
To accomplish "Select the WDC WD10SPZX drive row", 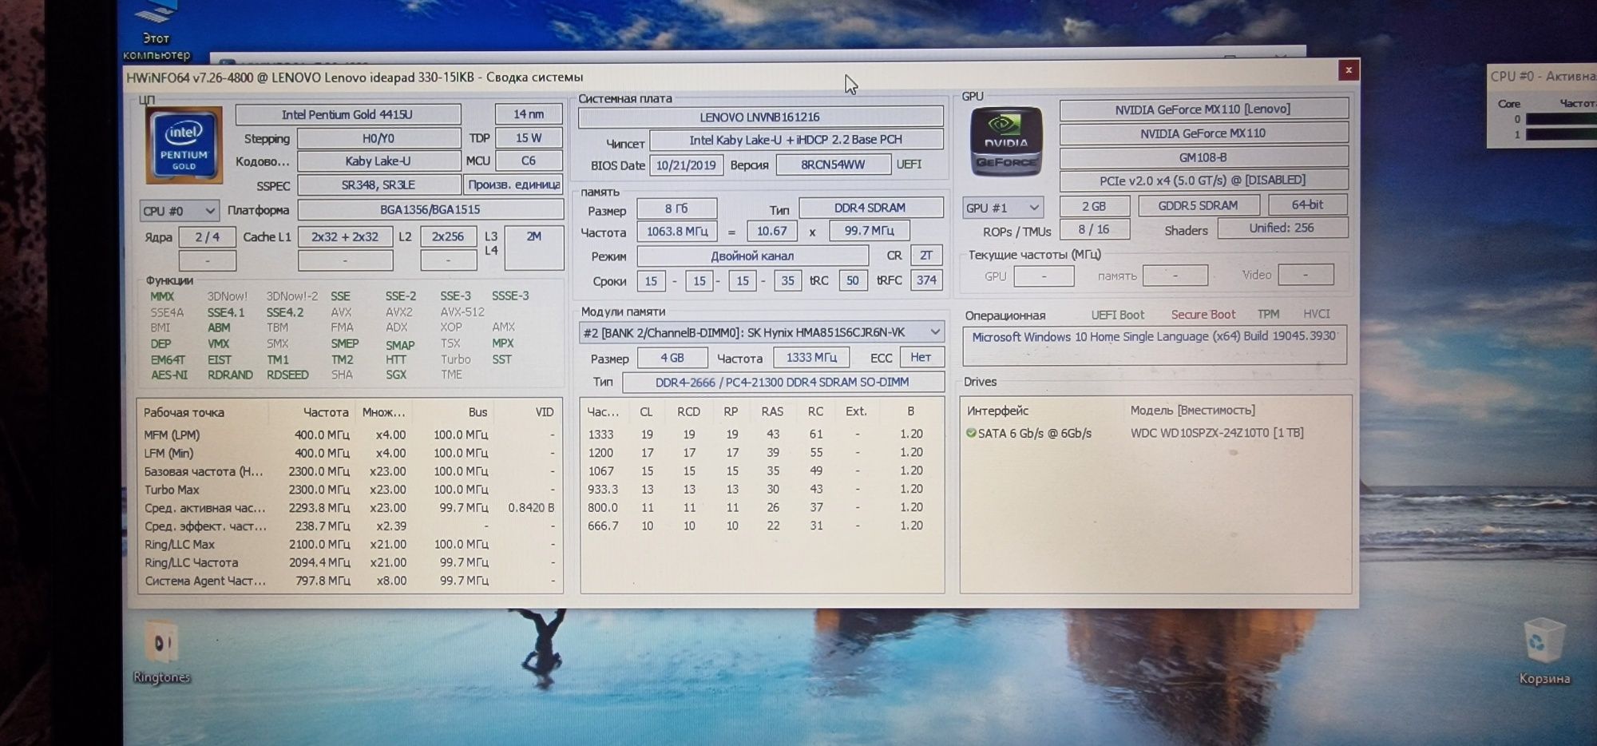I will (1155, 433).
